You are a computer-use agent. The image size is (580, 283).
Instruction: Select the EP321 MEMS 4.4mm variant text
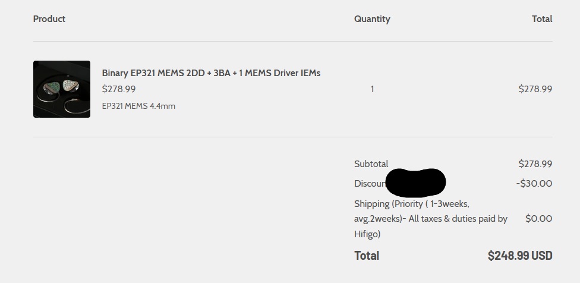pos(138,106)
